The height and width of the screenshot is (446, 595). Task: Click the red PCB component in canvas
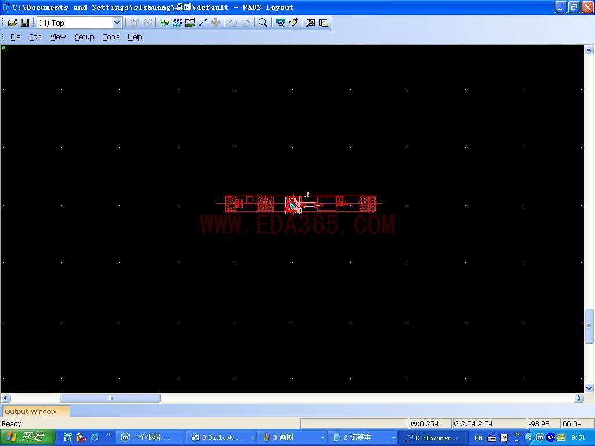(x=300, y=204)
